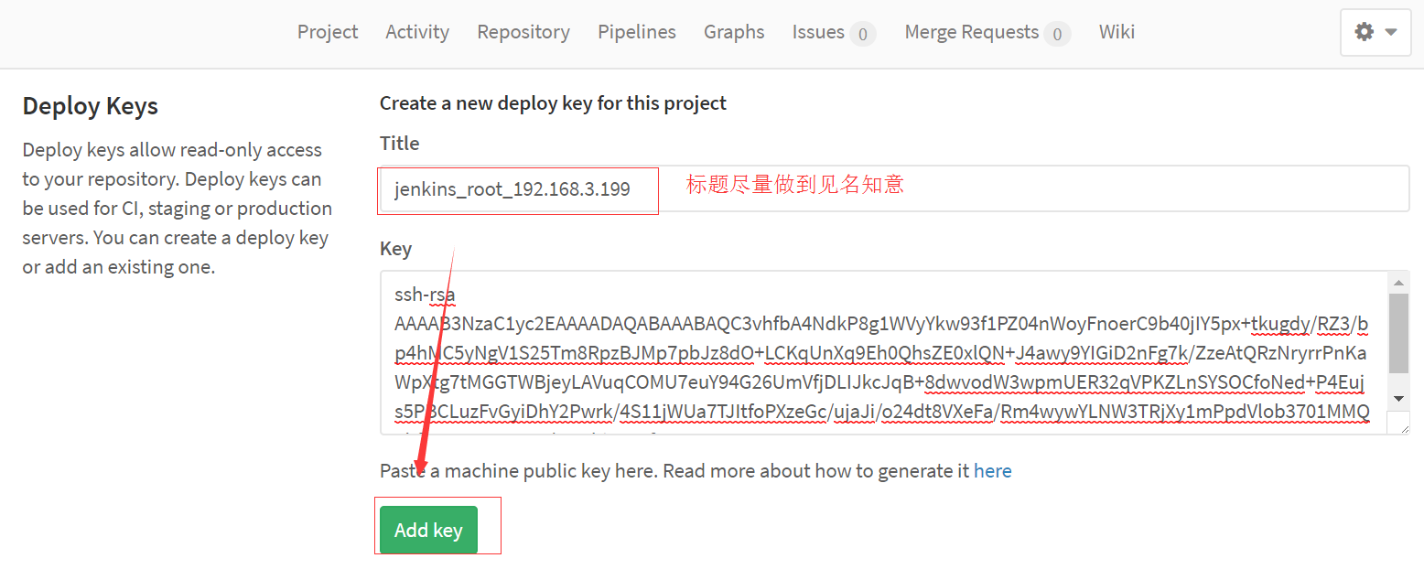This screenshot has width=1424, height=569.
Task: Open the Activity page
Action: click(416, 31)
